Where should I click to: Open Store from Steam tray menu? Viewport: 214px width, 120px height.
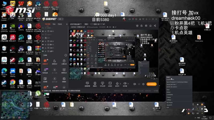coord(168,90)
